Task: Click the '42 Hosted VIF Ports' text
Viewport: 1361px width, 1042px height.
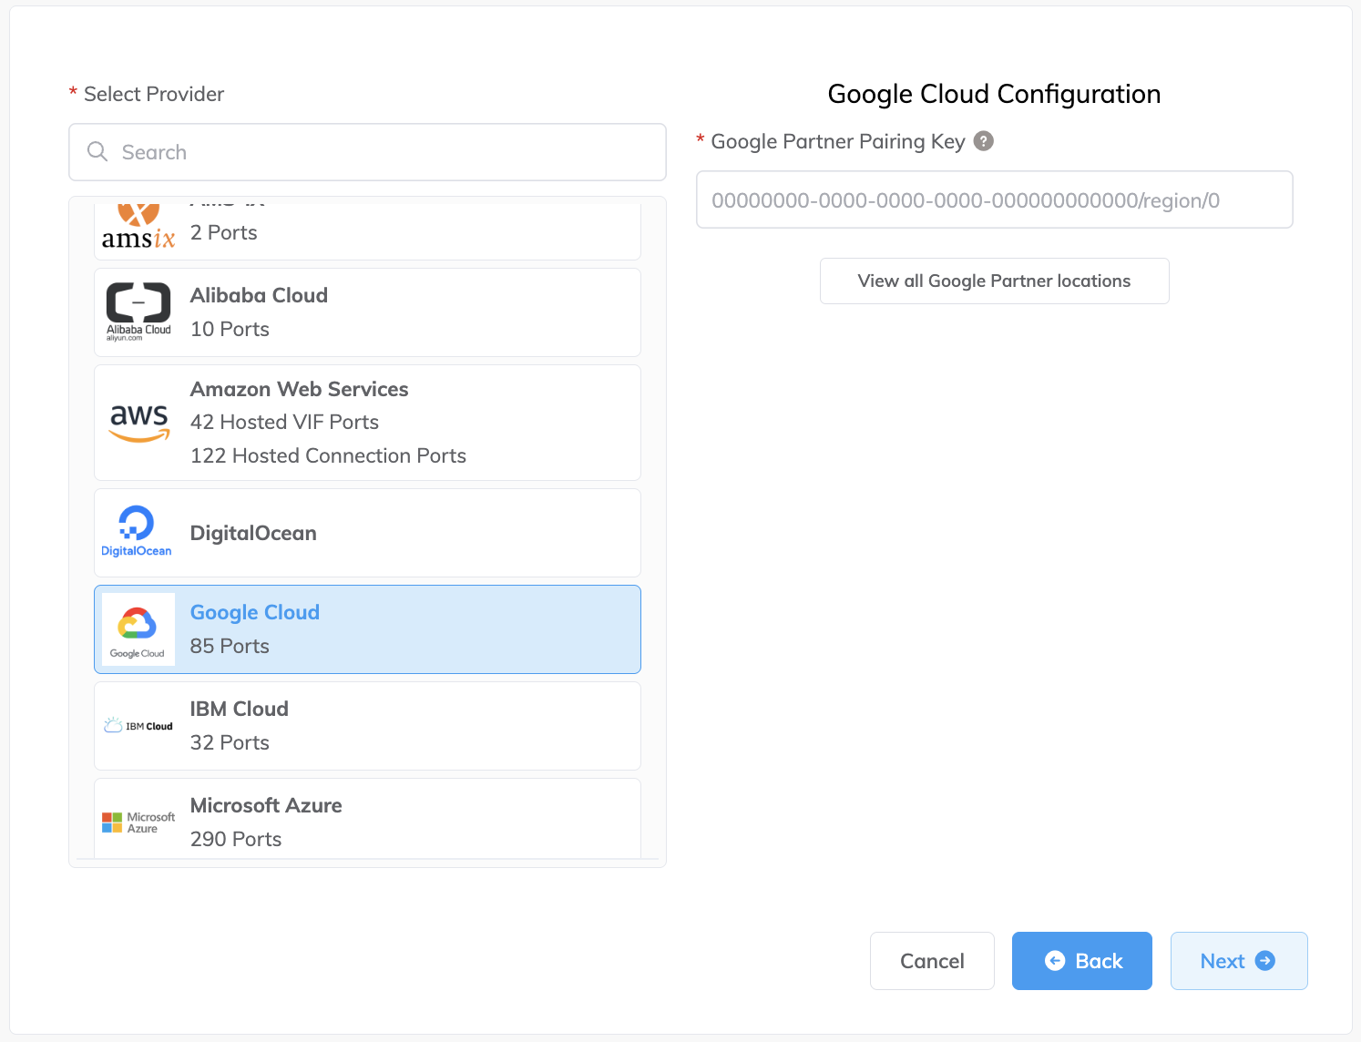Action: [284, 422]
